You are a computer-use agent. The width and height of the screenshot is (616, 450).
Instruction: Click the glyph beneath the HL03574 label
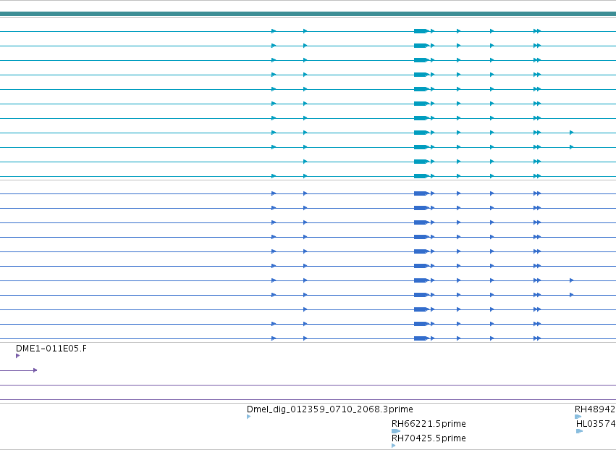click(x=580, y=431)
